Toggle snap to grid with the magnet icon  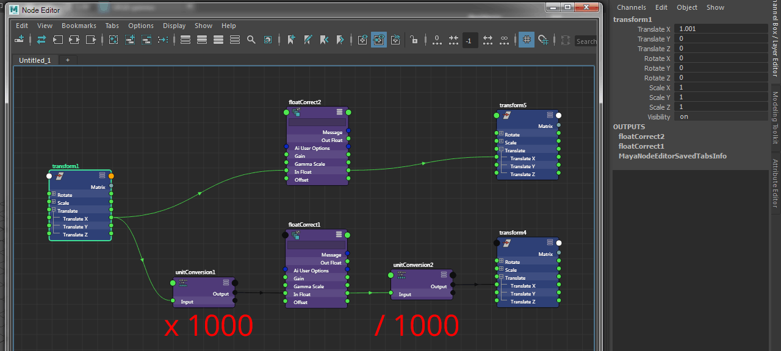coord(544,40)
